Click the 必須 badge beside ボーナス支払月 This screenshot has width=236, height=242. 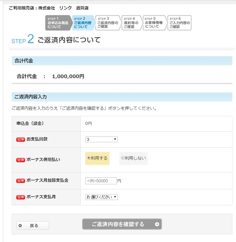coord(21,197)
